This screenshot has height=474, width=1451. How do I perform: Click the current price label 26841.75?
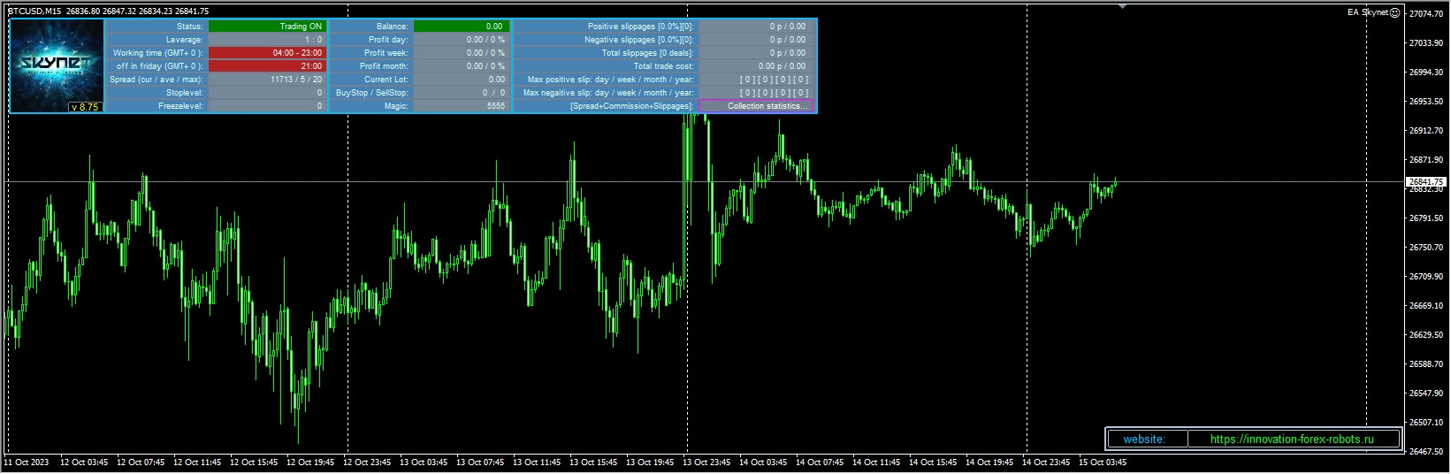point(1425,181)
